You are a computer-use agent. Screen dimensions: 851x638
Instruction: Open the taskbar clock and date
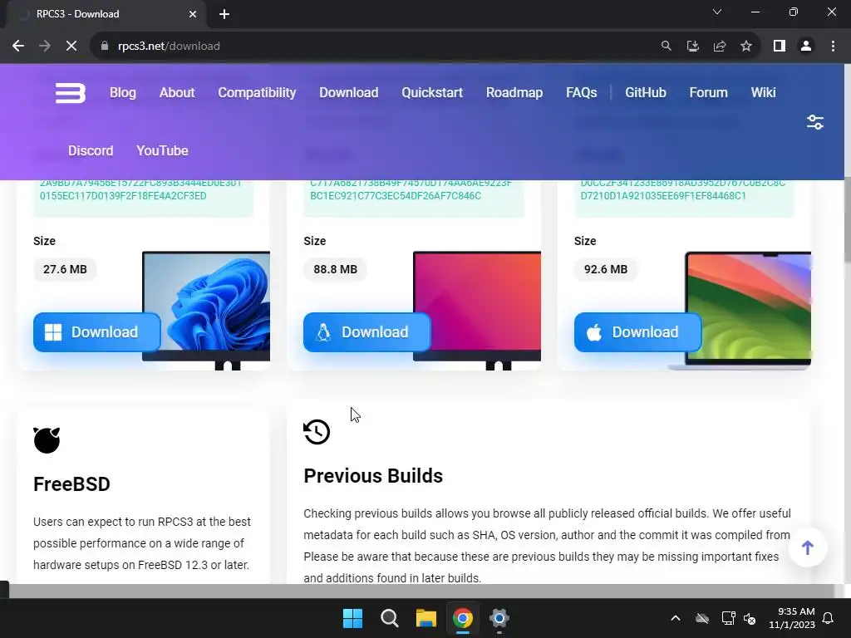click(792, 618)
